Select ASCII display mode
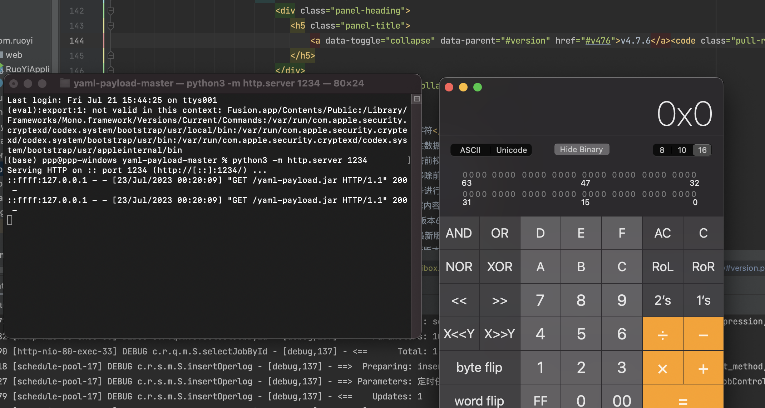The width and height of the screenshot is (765, 408). pyautogui.click(x=470, y=150)
